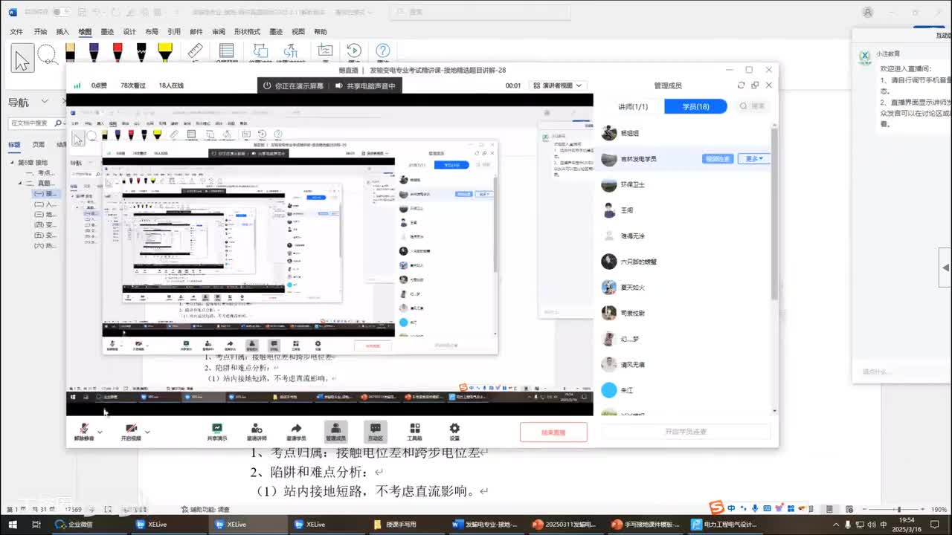Screen dimensions: 952x535
Task: Pick the black and tan eraser tool
Action: point(70,52)
